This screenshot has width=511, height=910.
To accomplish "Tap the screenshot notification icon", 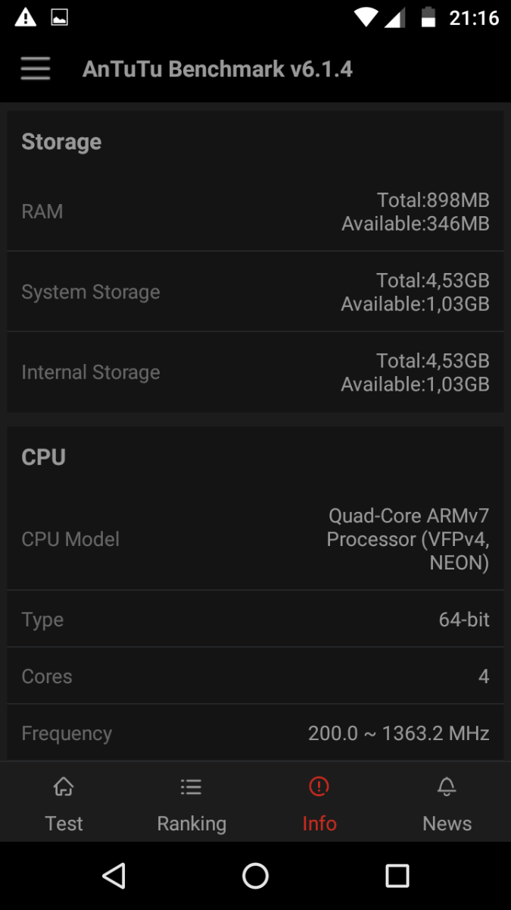I will (x=59, y=17).
